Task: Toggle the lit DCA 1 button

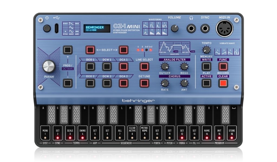Action: (x=123, y=67)
